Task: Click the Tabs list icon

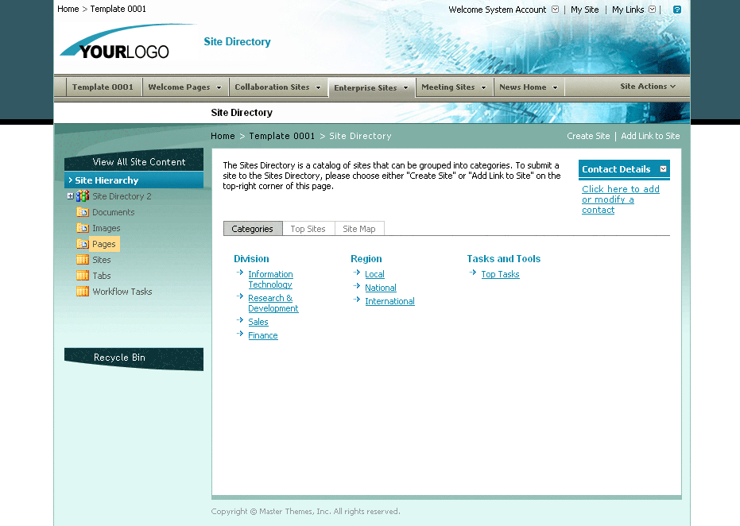Action: 83,276
